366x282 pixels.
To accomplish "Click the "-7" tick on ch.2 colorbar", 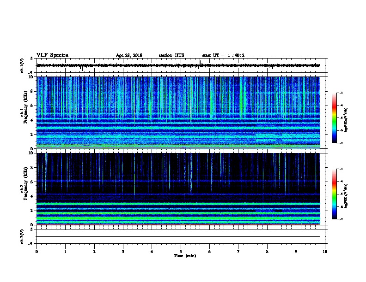I will click(341, 219).
